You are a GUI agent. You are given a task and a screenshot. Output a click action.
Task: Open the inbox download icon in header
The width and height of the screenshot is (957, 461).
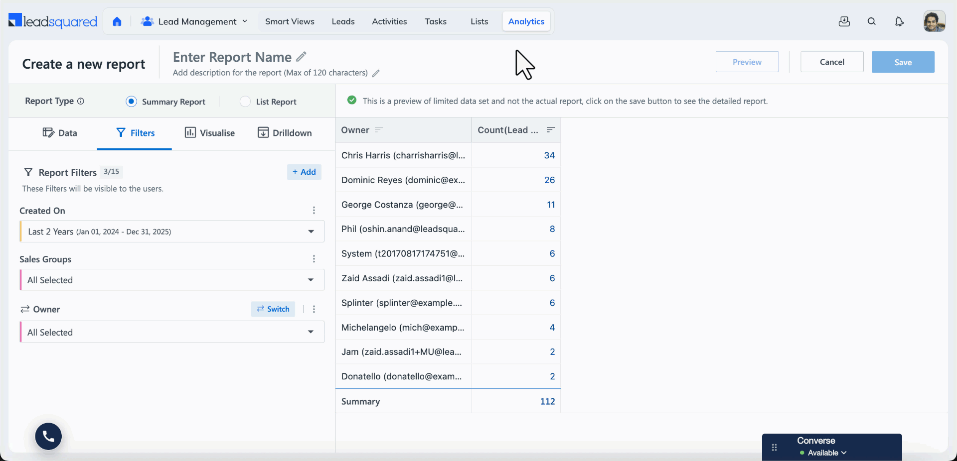(844, 21)
